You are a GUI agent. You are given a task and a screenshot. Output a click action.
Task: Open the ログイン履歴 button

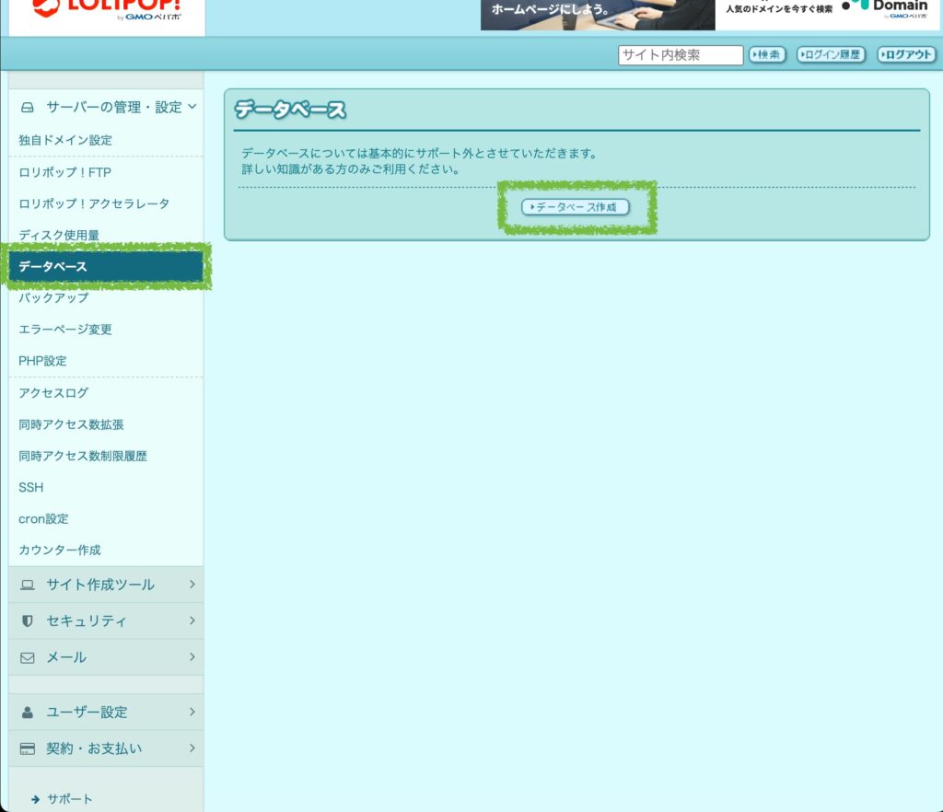click(831, 55)
